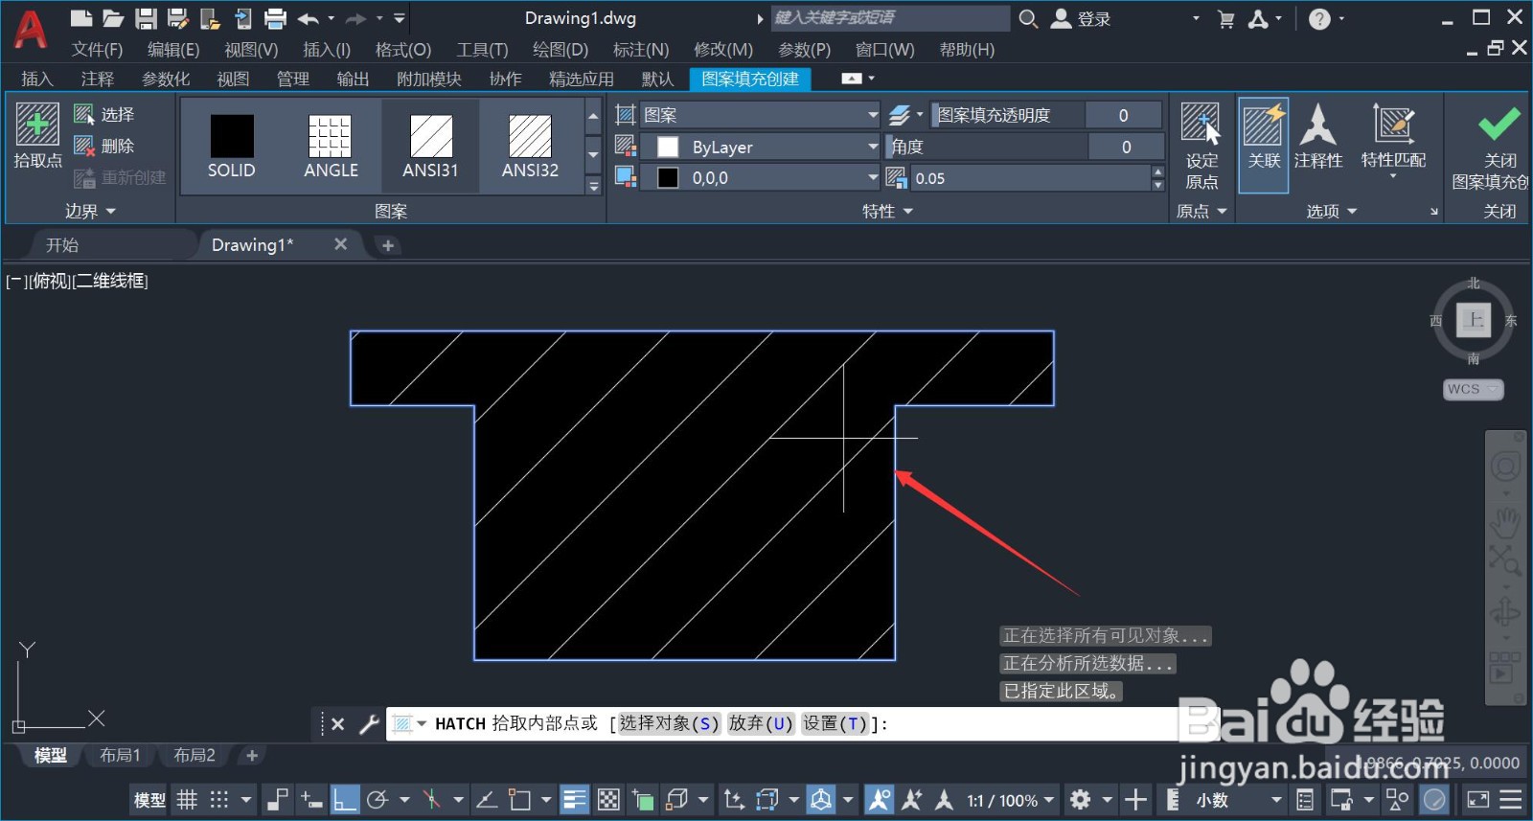Click the Open file icon in quick access toolbar
Viewport: 1533px width, 821px height.
coord(113,18)
